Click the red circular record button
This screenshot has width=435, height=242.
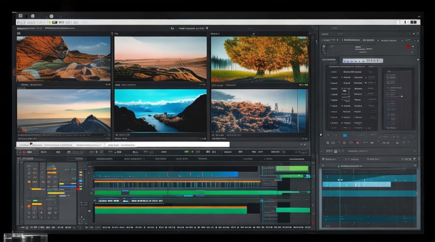pyautogui.click(x=408, y=47)
